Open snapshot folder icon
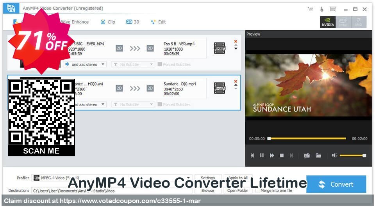The image size is (375, 207). click(x=318, y=156)
